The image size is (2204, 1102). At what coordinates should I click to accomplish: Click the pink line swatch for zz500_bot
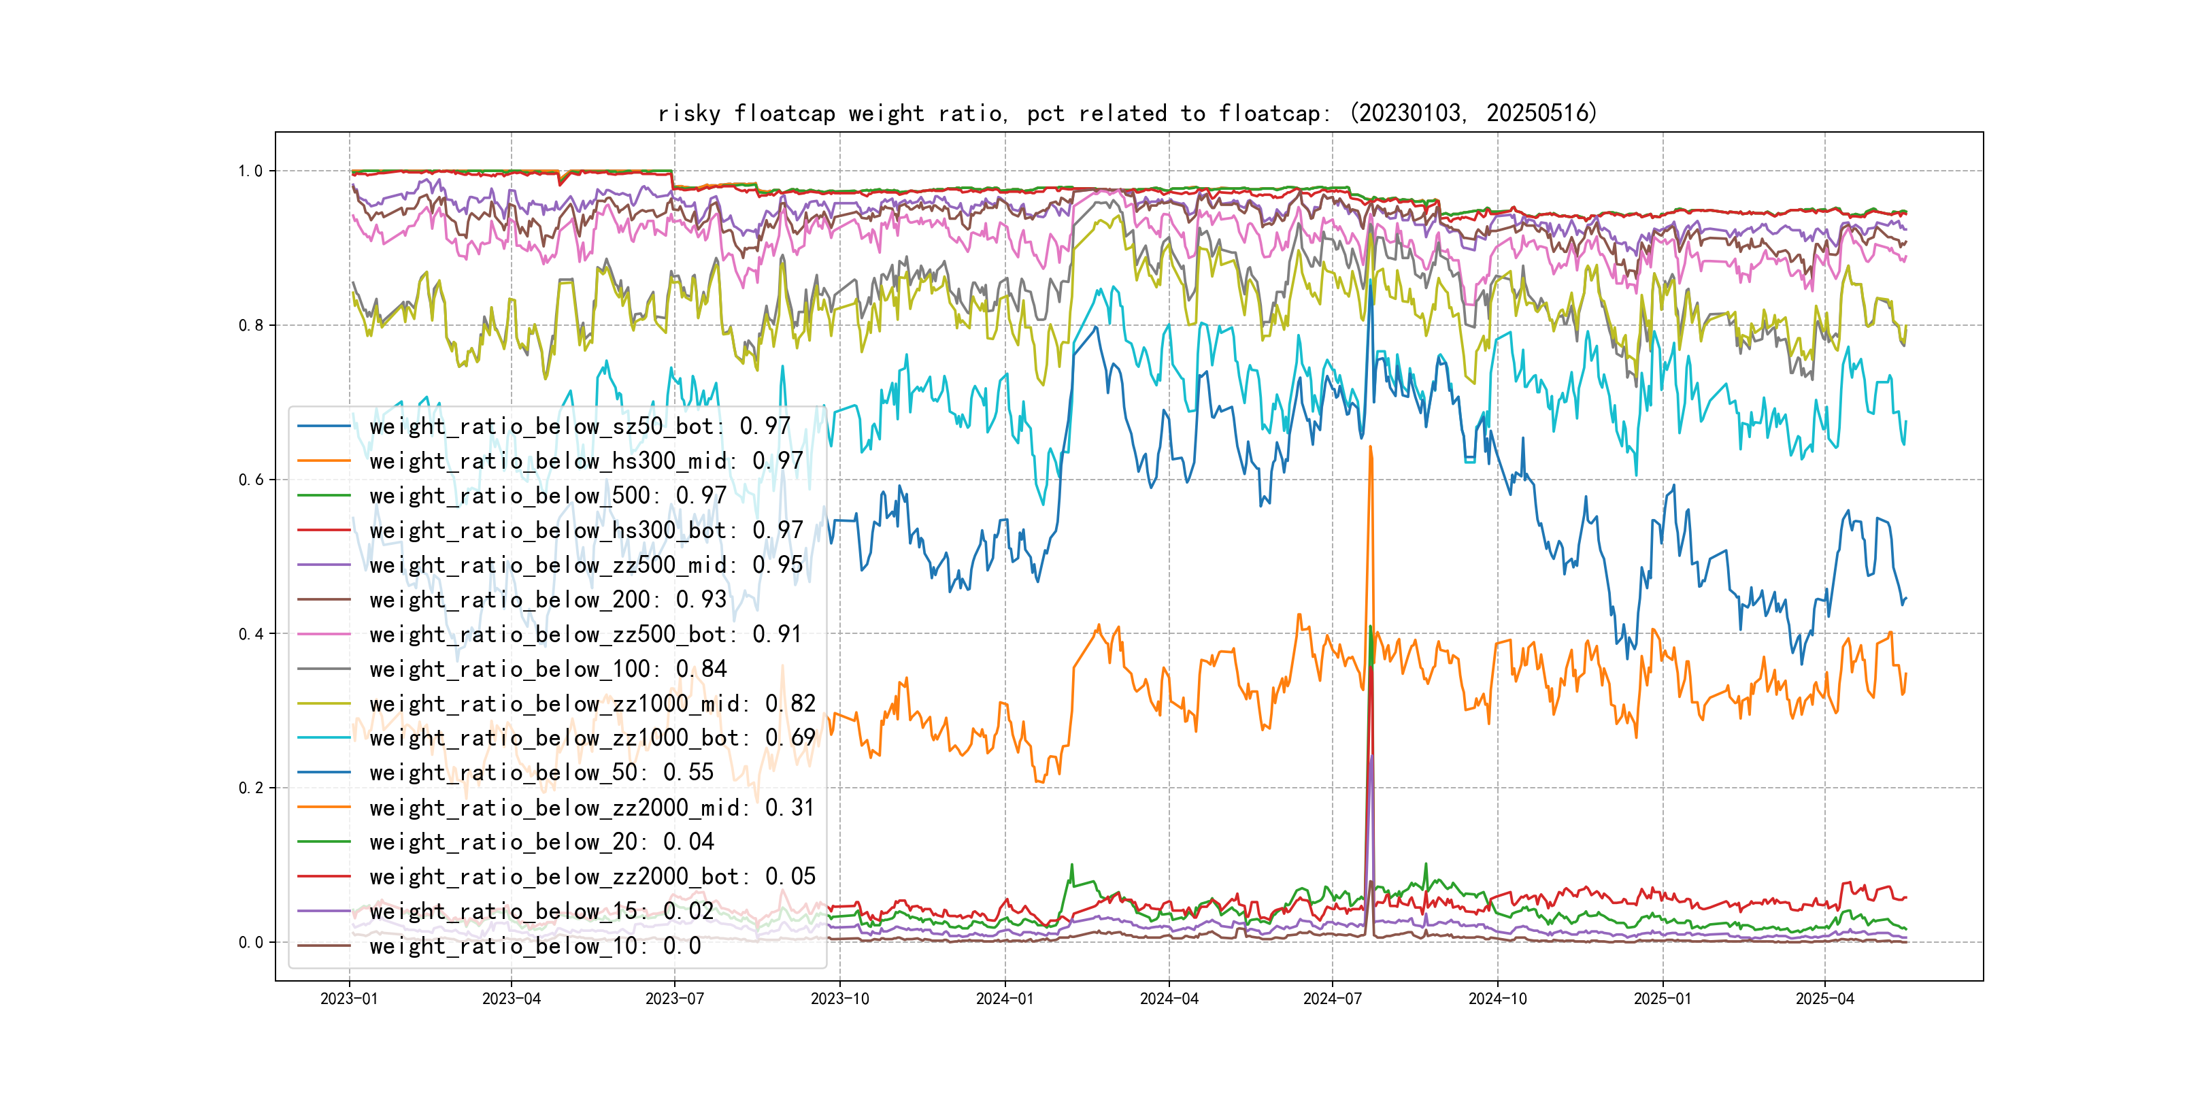[323, 634]
